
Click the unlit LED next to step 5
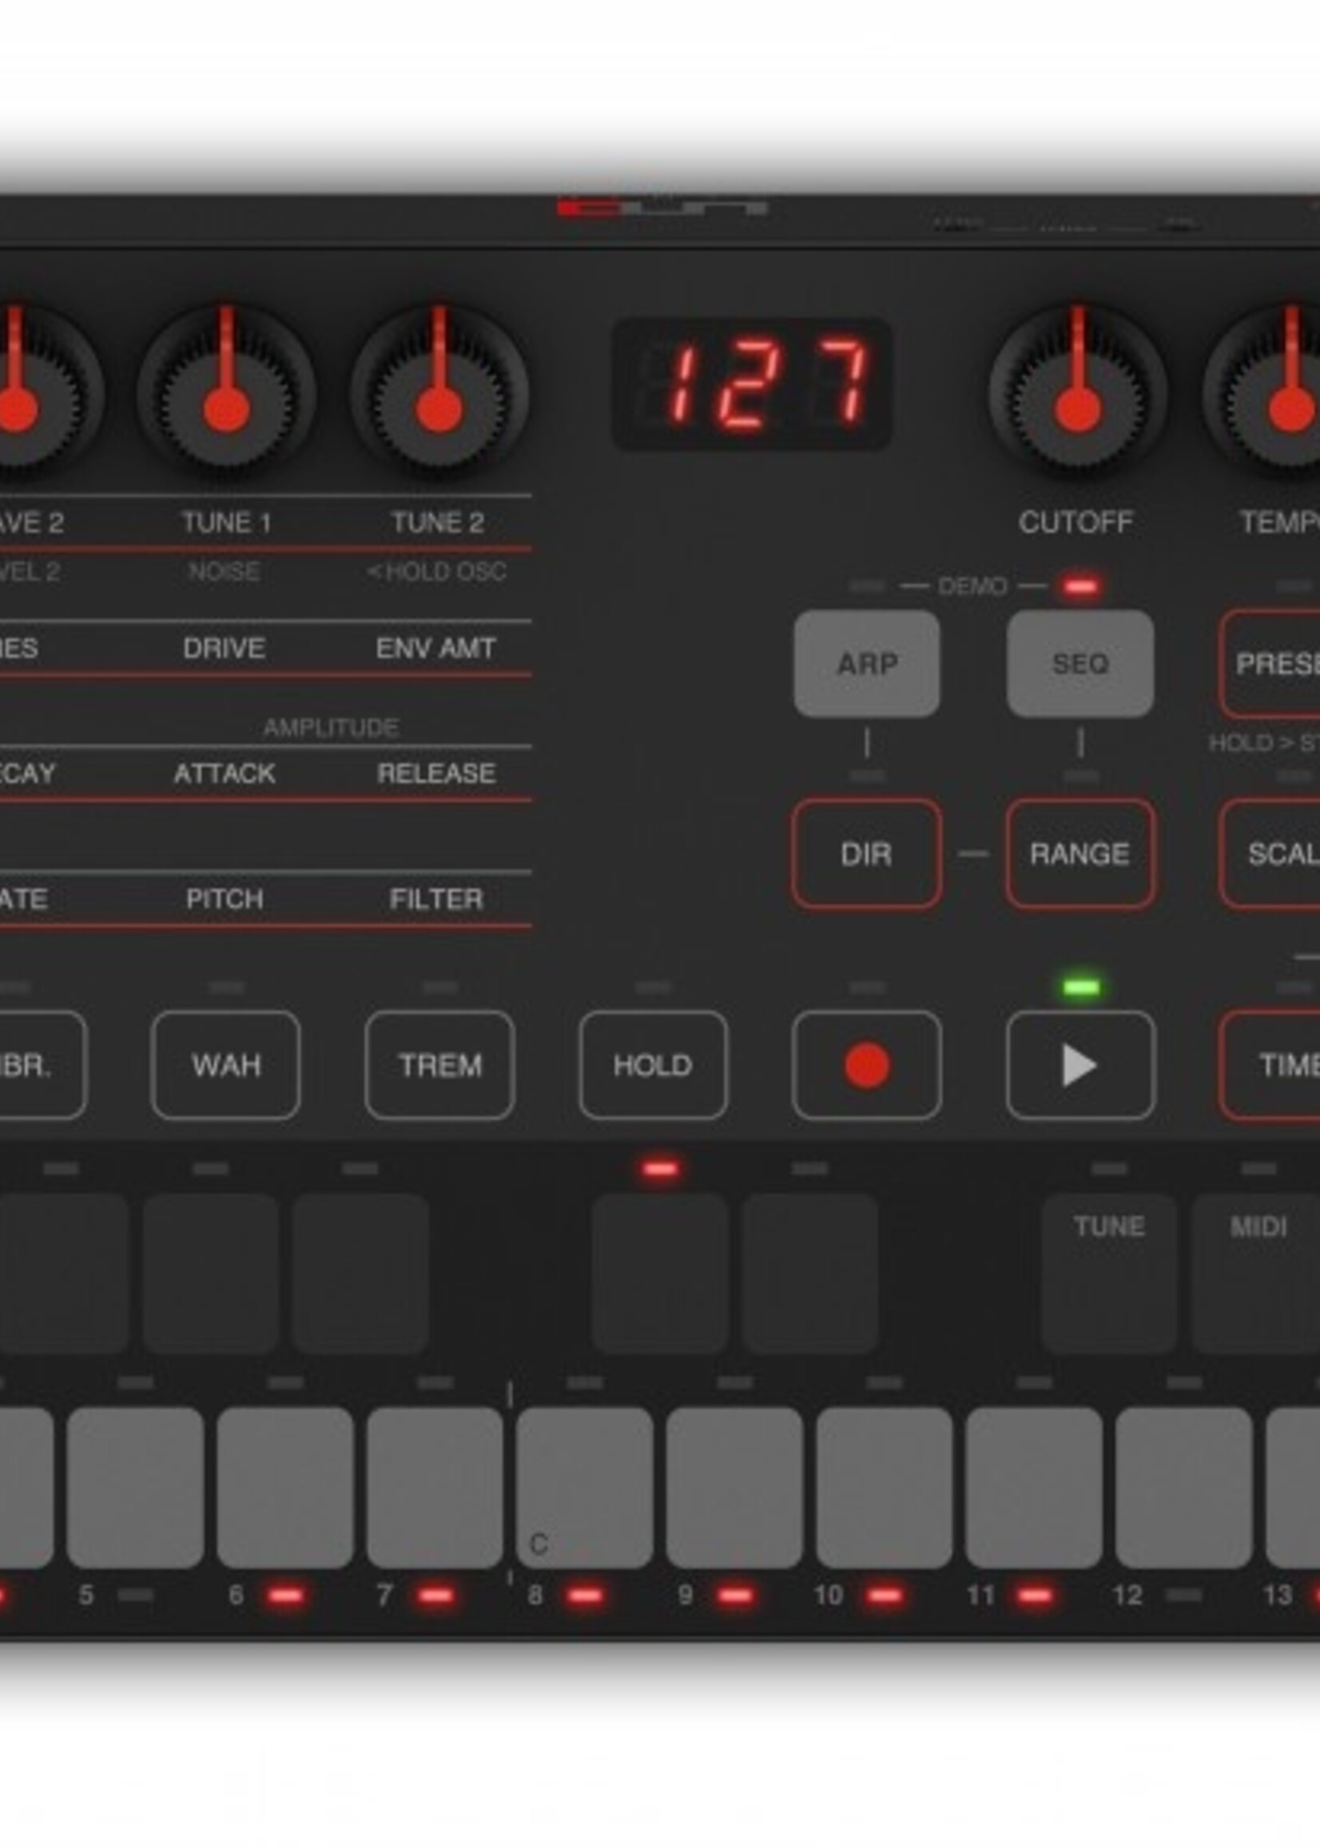coord(135,1596)
